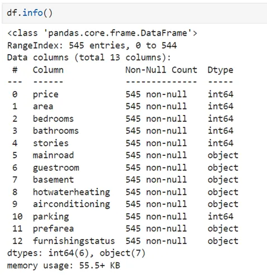Click the airconditioning row entry

tap(125, 204)
